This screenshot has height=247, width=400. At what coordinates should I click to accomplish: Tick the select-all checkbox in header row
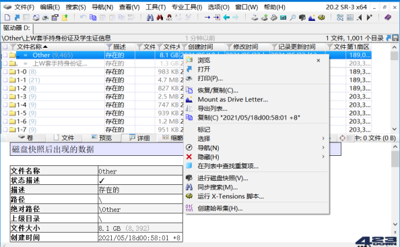pyautogui.click(x=5, y=47)
